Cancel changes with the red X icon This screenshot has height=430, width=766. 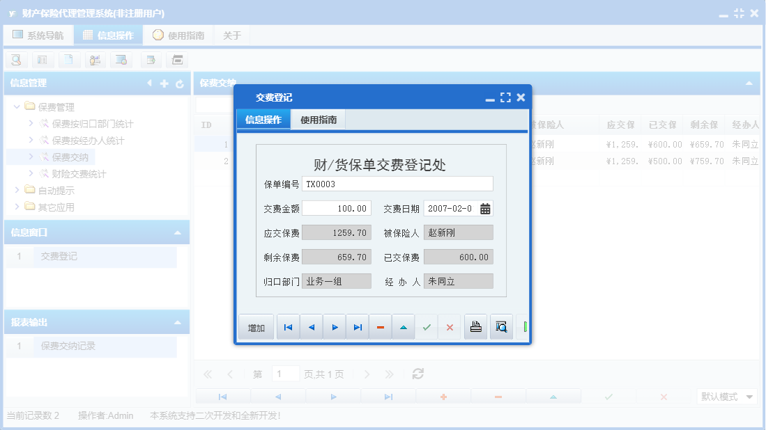(x=450, y=326)
